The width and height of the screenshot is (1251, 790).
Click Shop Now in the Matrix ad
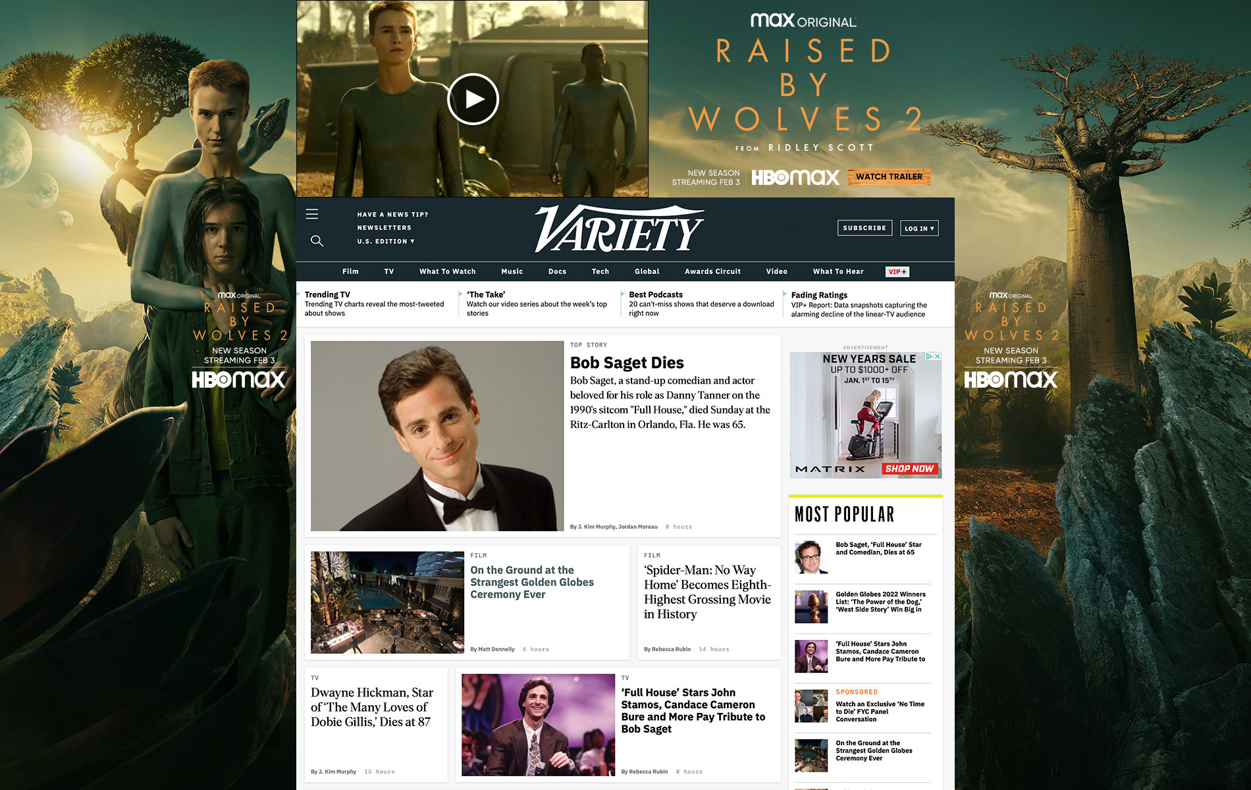coord(909,469)
